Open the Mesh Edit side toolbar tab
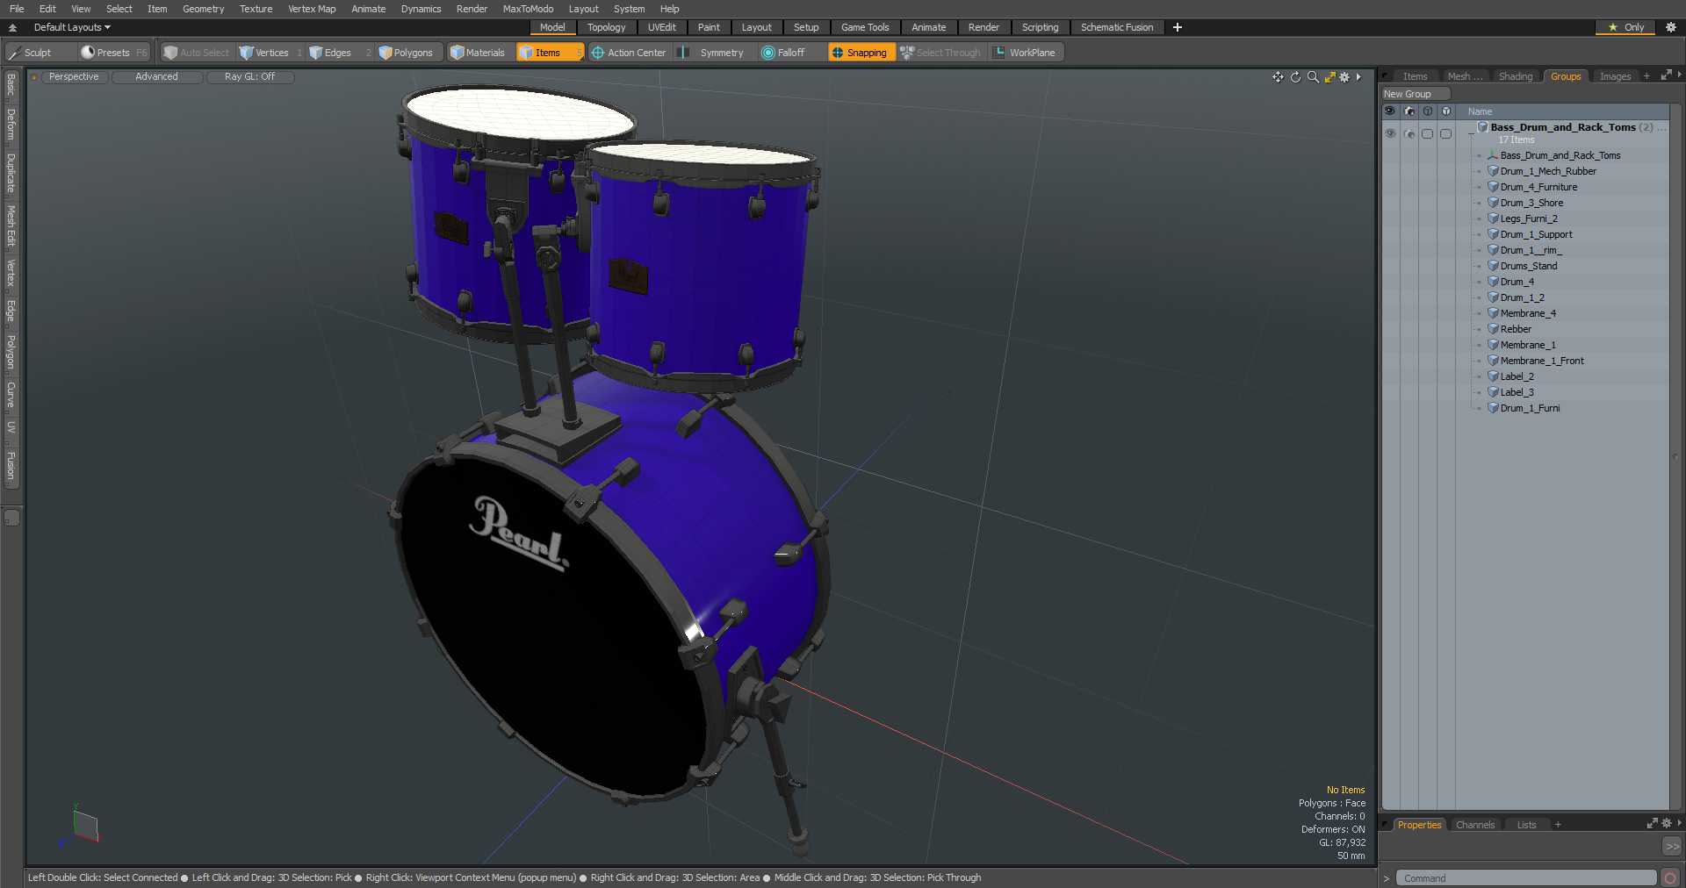 (11, 226)
